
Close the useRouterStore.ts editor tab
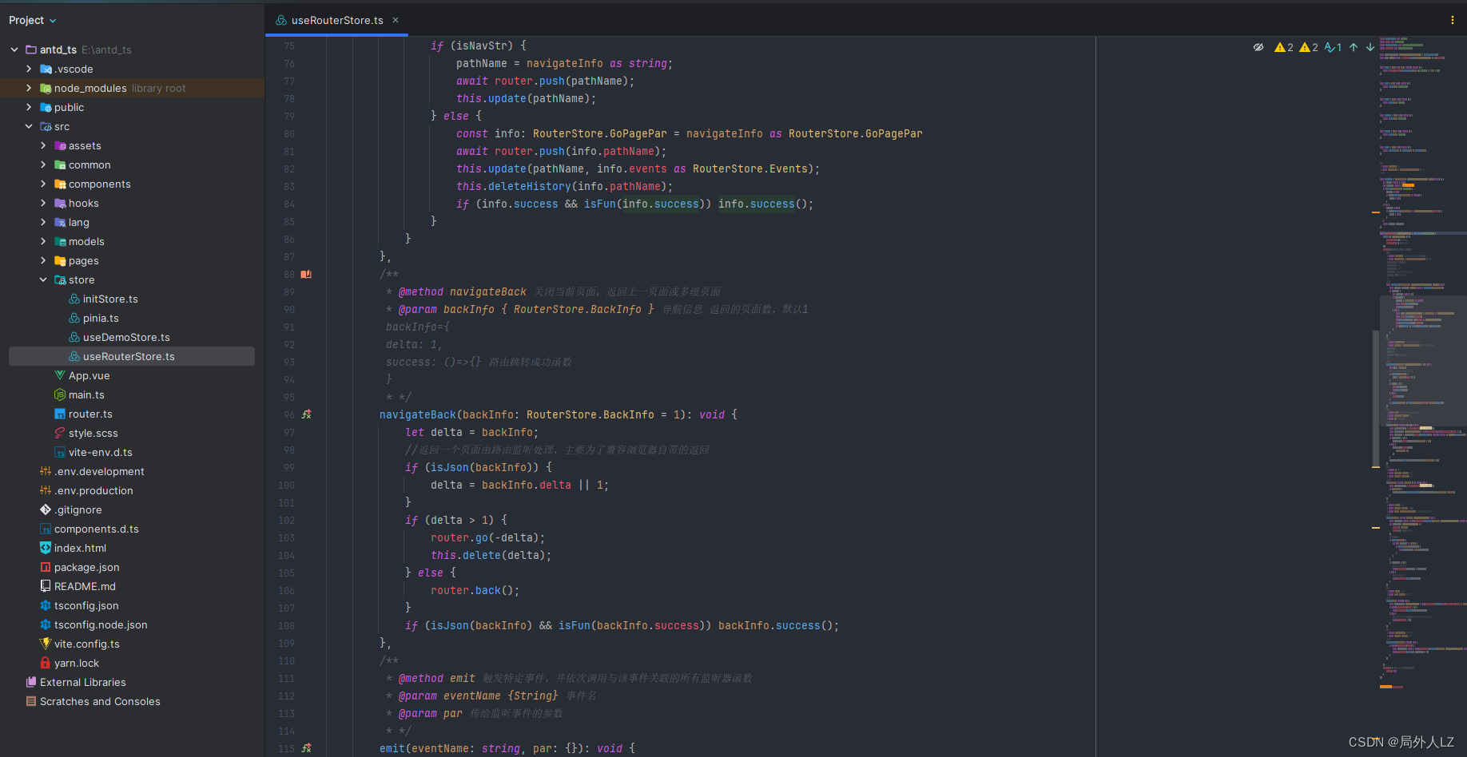[x=396, y=20]
